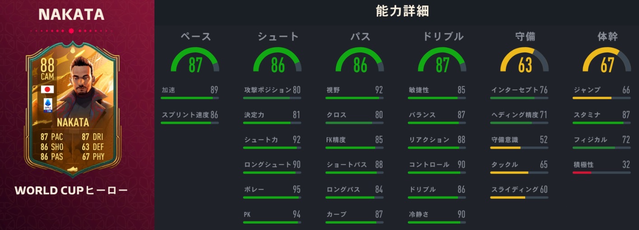Viewport: 639px width, 230px height.
Task: Click the ペース gauge showing 87
Action: tap(195, 61)
